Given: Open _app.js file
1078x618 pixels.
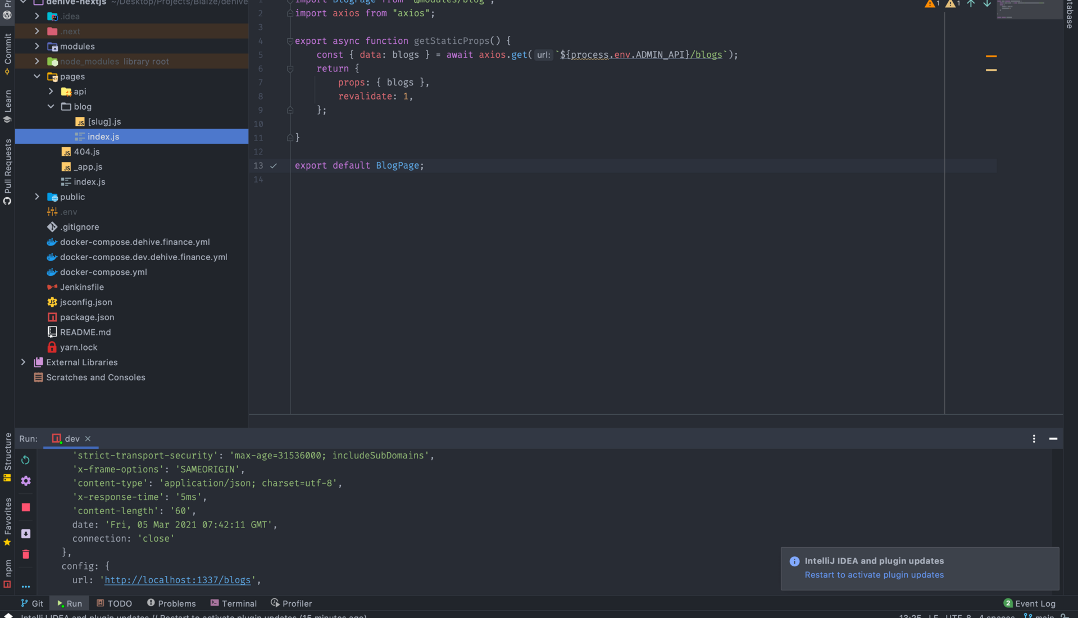Looking at the screenshot, I should pyautogui.click(x=88, y=167).
